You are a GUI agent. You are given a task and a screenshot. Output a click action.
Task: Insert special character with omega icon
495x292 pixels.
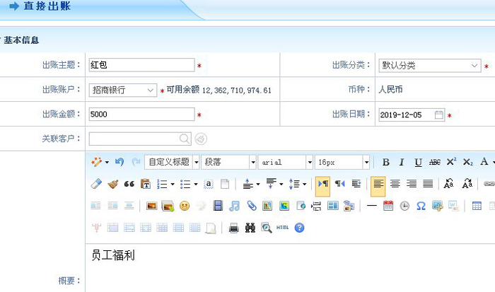(421, 206)
